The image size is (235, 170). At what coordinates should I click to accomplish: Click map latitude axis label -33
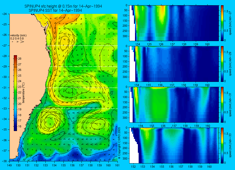pyautogui.click(x=4, y=109)
